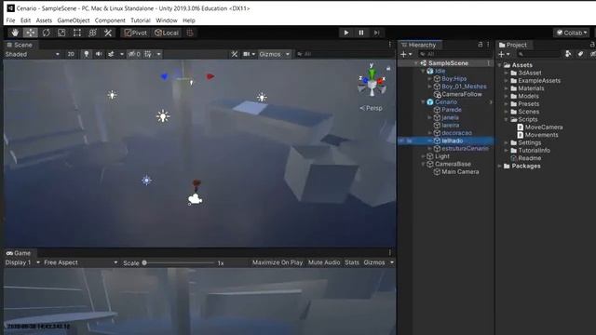This screenshot has width=596, height=335.
Task: Select the Rotate tool
Action: (46, 33)
